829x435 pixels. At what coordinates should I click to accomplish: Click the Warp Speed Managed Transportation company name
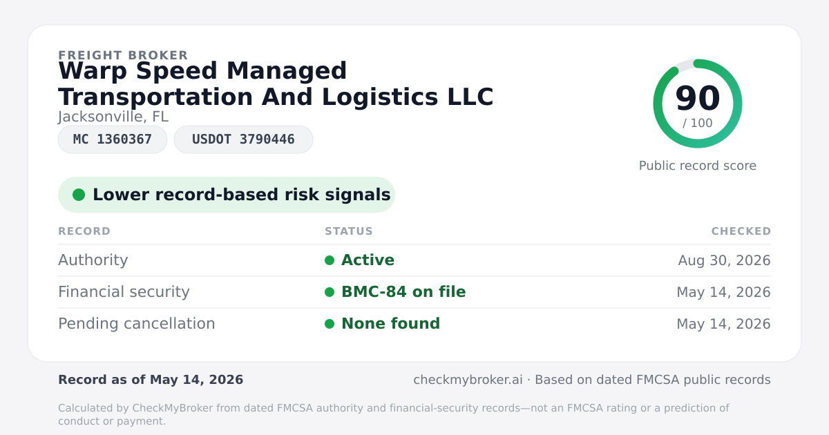click(x=276, y=84)
